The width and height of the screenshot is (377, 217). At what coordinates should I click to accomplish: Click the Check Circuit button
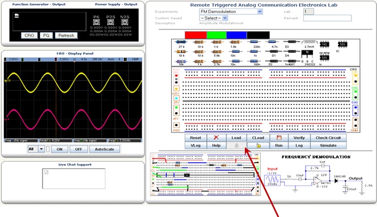[328, 138]
